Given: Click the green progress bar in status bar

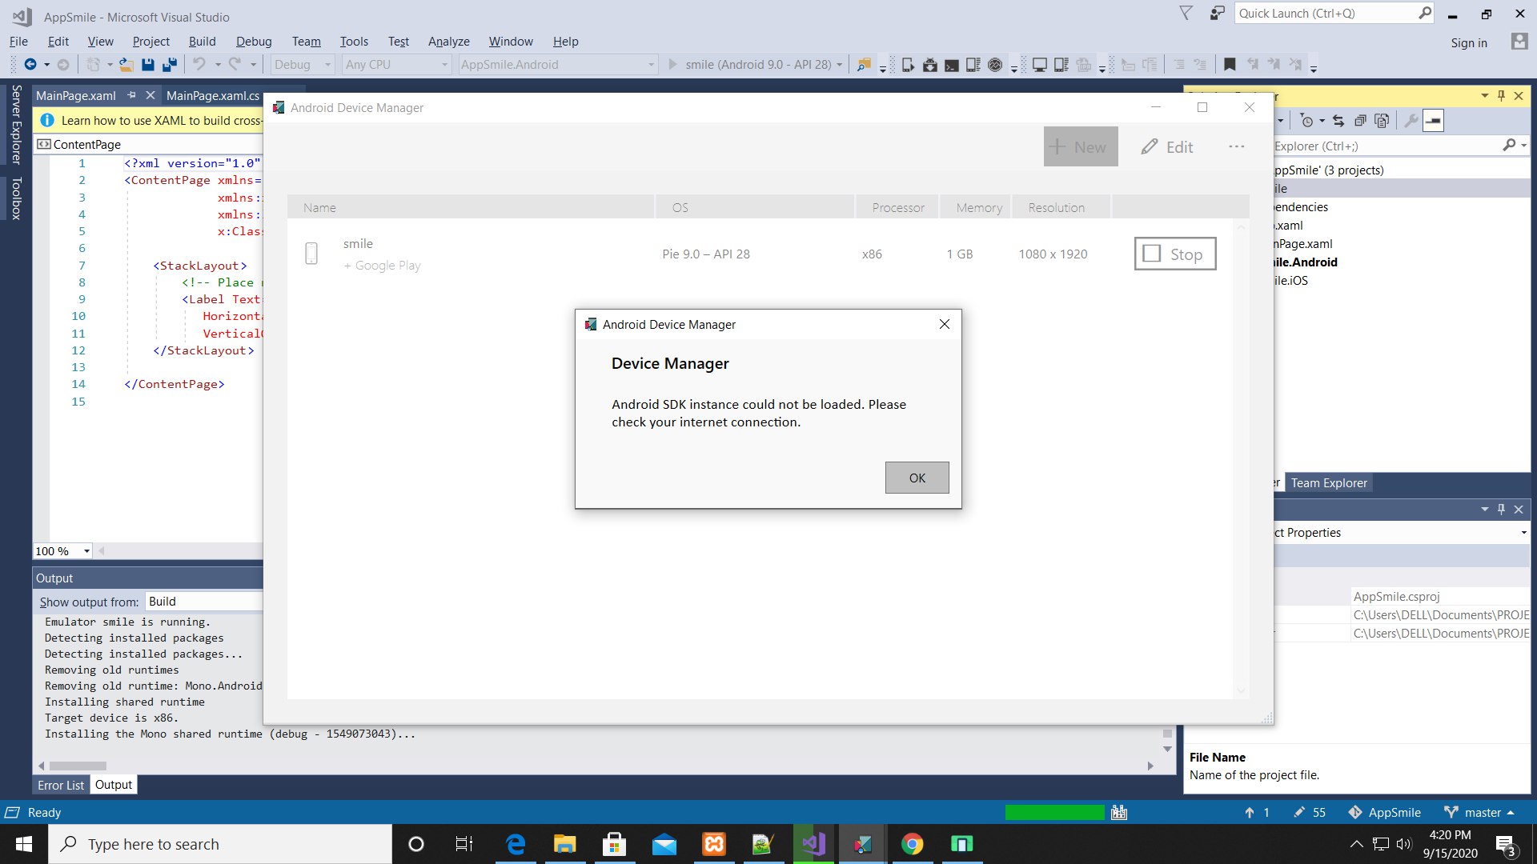Looking at the screenshot, I should click(1054, 813).
